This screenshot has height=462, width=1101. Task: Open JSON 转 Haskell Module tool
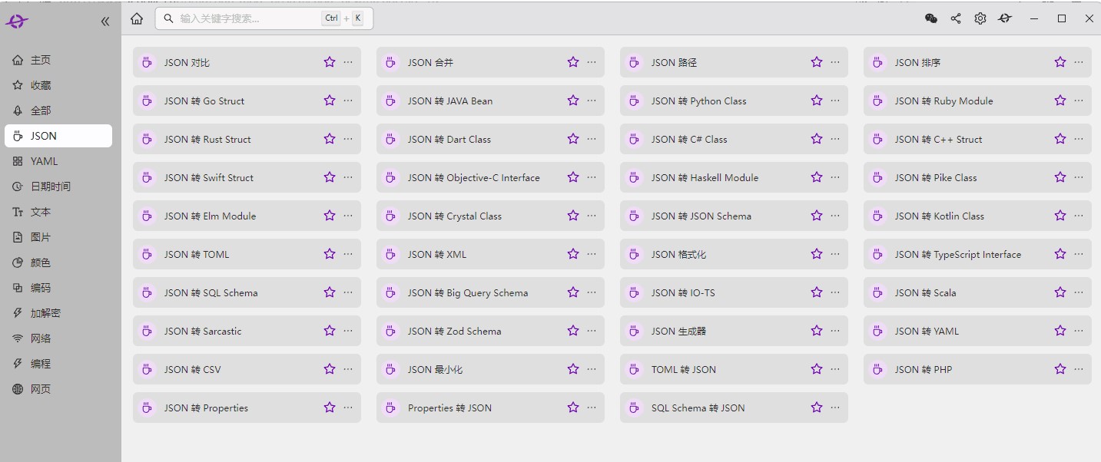(734, 177)
